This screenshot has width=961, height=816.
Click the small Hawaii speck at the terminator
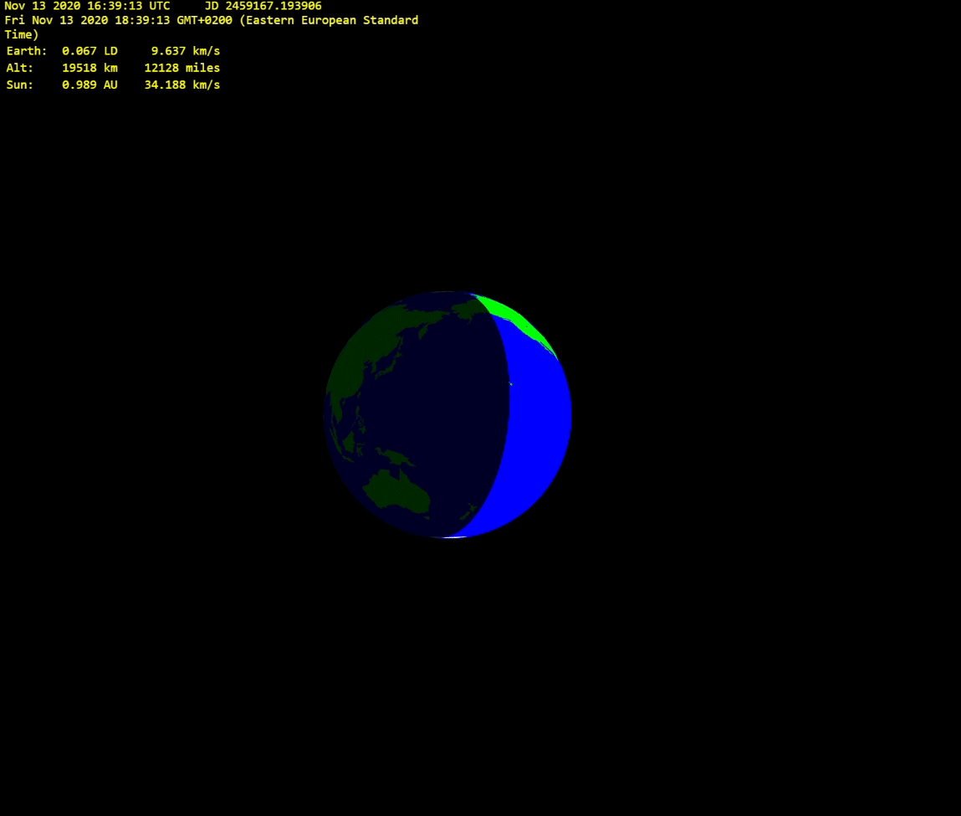pos(509,384)
